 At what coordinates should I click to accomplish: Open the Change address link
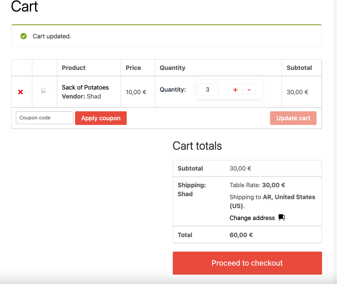pyautogui.click(x=252, y=218)
